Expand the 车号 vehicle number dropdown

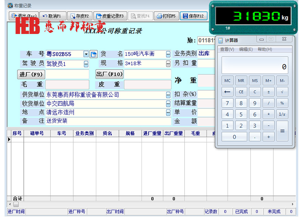[x=86, y=54]
